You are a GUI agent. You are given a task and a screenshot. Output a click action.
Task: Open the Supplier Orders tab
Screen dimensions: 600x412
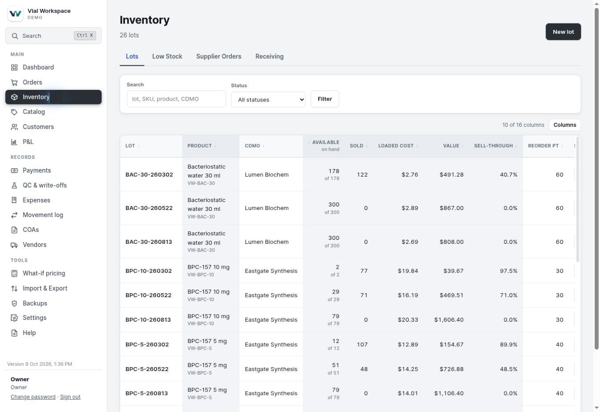tap(219, 57)
